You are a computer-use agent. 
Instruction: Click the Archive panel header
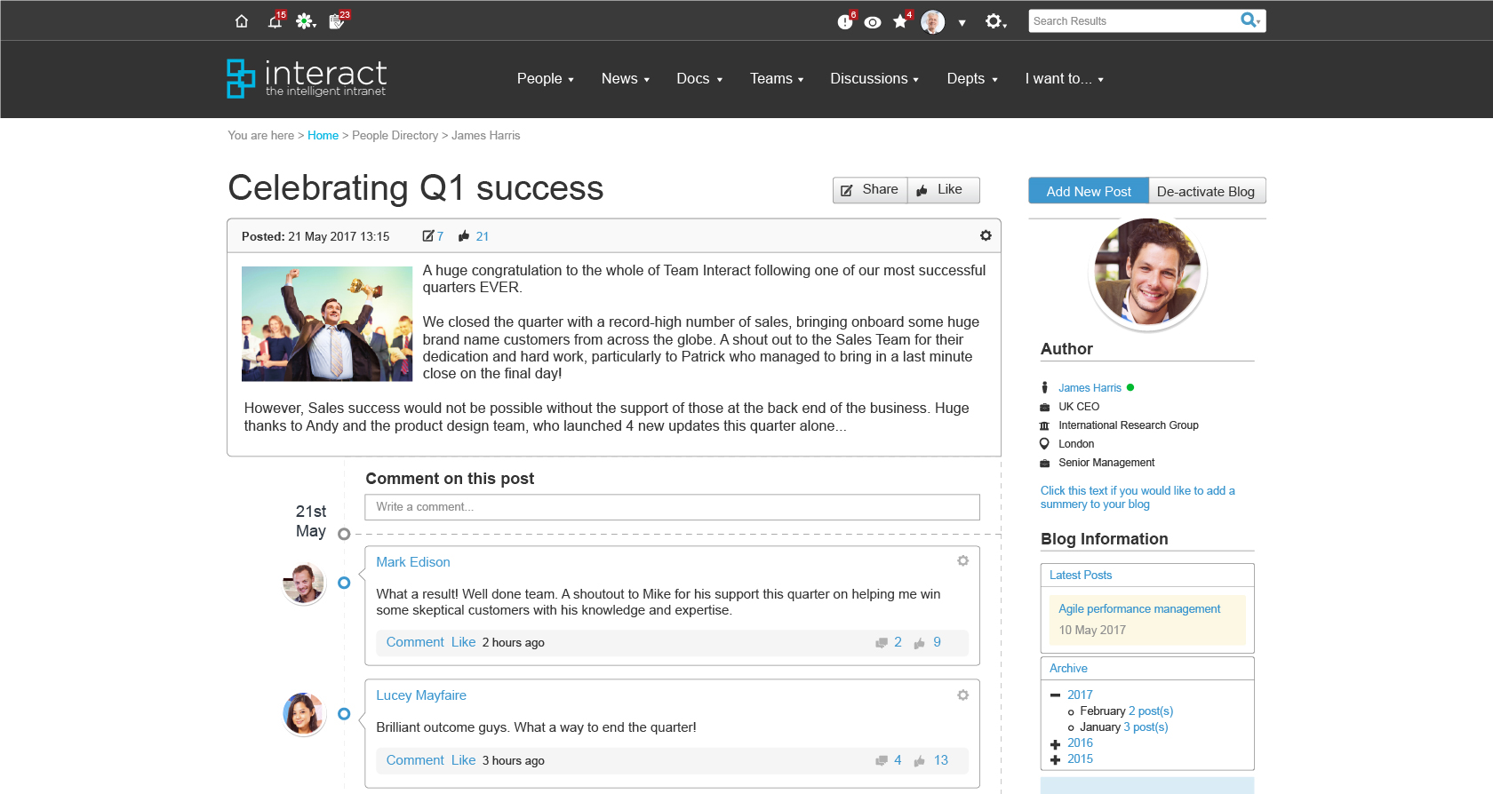coord(1147,669)
